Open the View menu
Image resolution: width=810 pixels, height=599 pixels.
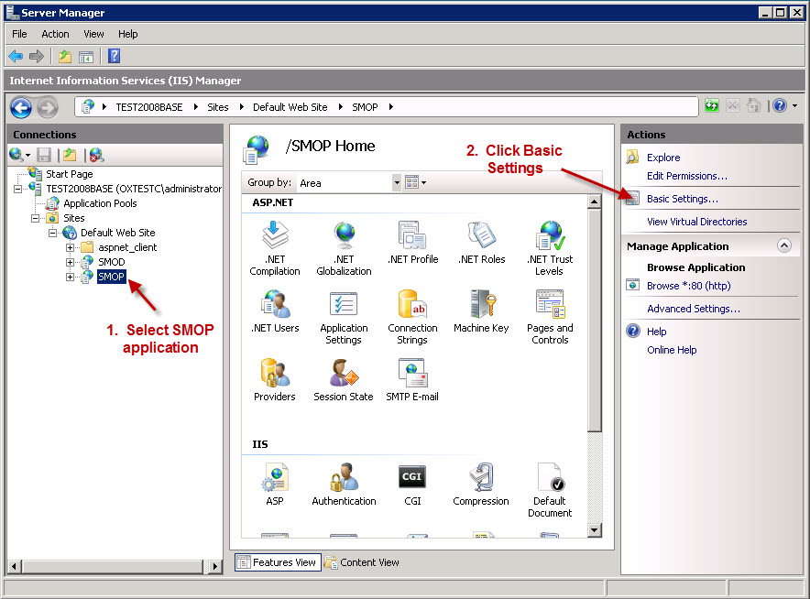pyautogui.click(x=93, y=34)
